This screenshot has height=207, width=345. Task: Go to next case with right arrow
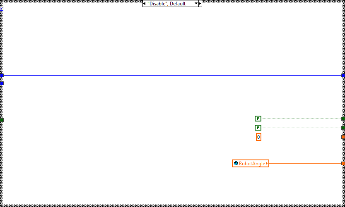200,4
